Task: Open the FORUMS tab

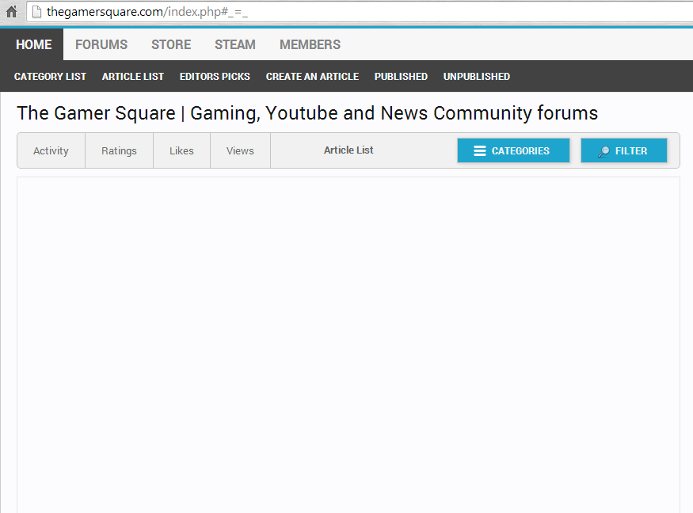Action: point(101,44)
